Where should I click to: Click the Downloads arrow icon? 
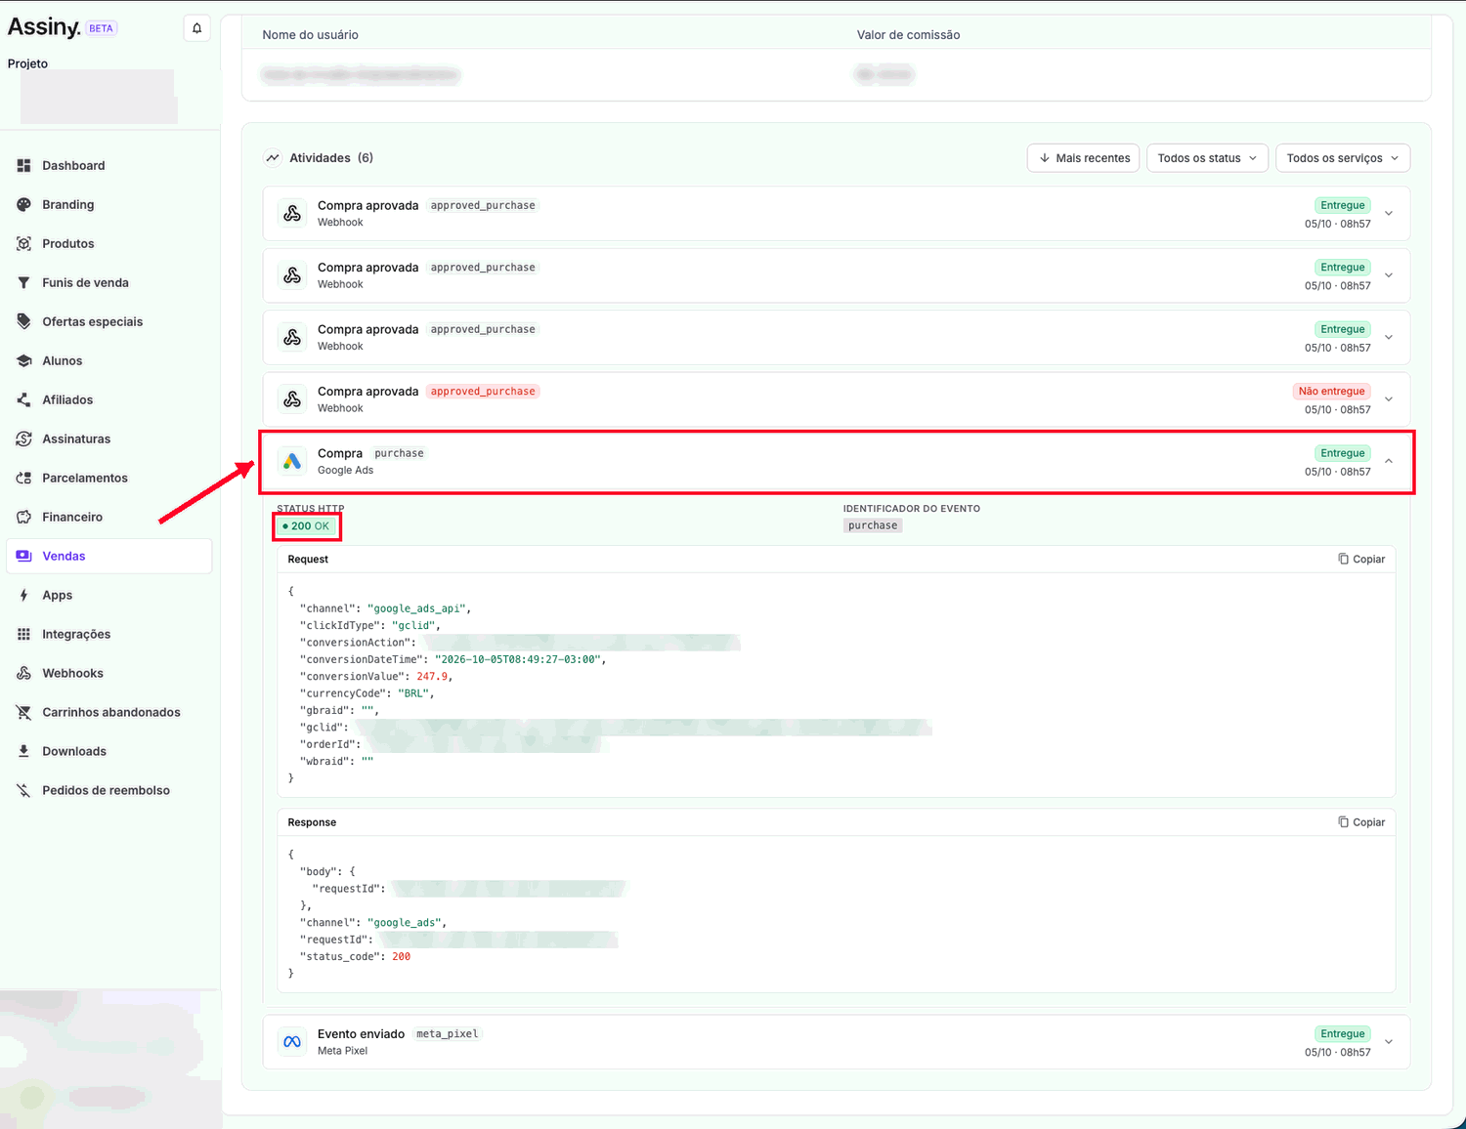coord(23,752)
